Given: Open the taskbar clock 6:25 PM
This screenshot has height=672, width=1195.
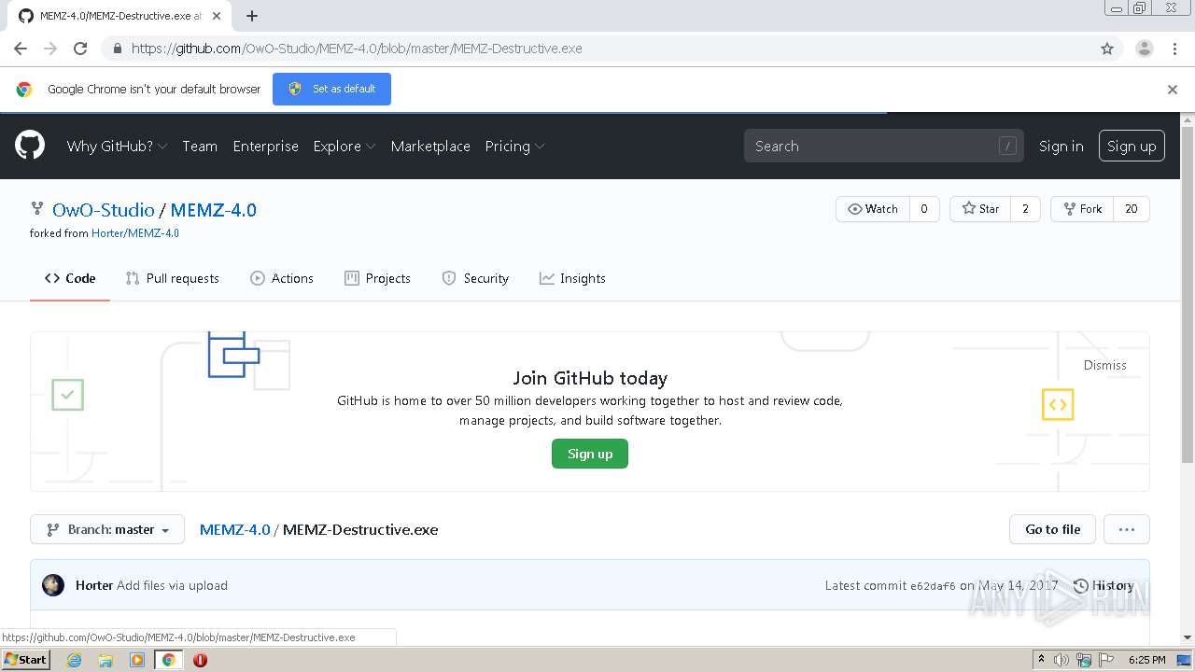Looking at the screenshot, I should (x=1147, y=660).
